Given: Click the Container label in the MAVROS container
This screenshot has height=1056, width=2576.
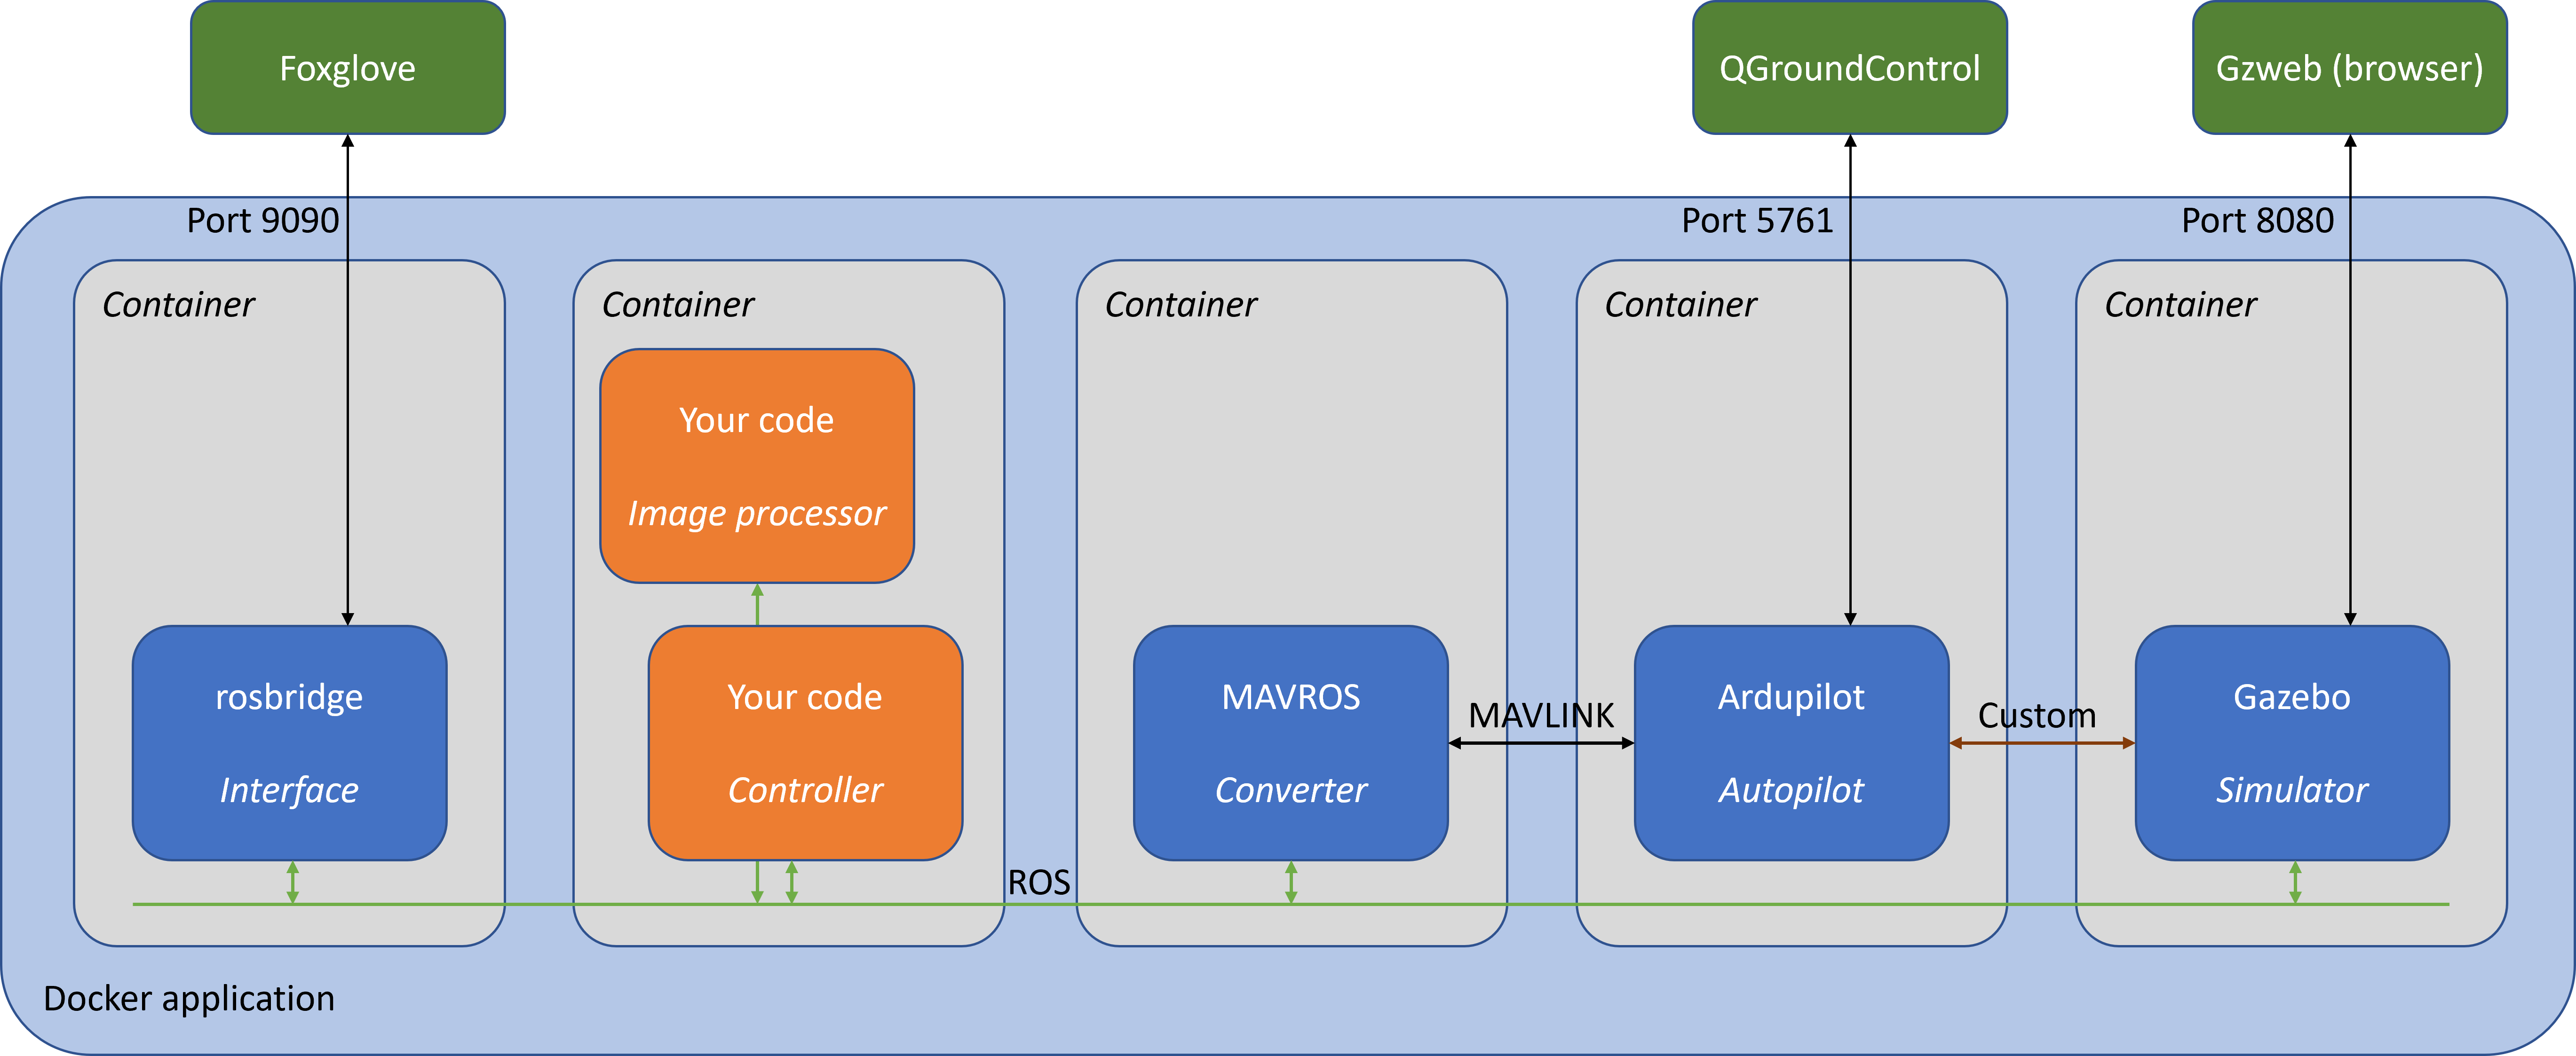Looking at the screenshot, I should (x=1181, y=304).
